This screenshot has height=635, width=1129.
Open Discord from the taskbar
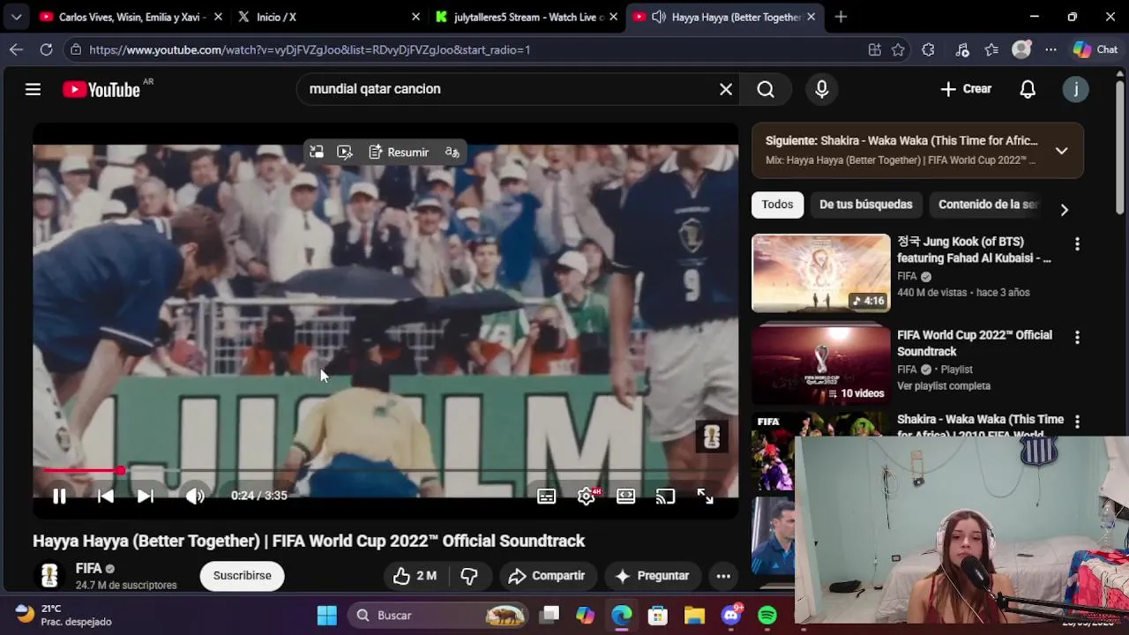(x=731, y=616)
